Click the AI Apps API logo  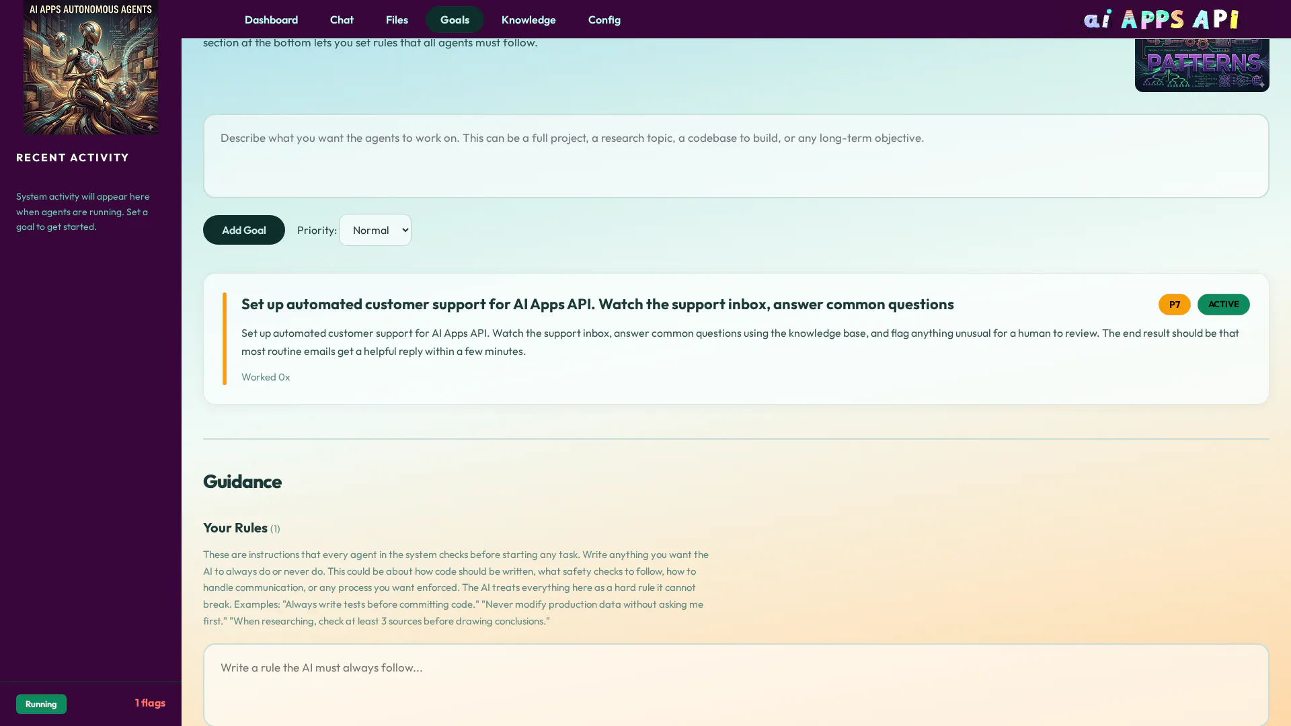(x=1161, y=19)
